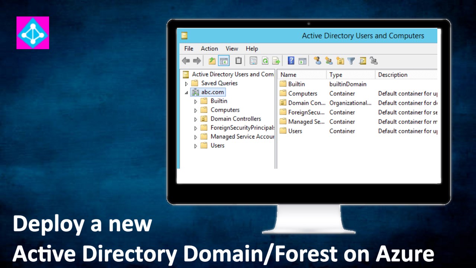This screenshot has height=268, width=476.
Task: Select Managed Service Accounts in the tree
Action: (237, 137)
